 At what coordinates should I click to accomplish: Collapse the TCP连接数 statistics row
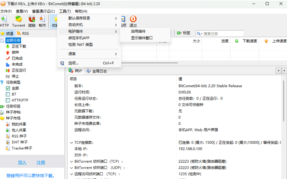coord(71,143)
